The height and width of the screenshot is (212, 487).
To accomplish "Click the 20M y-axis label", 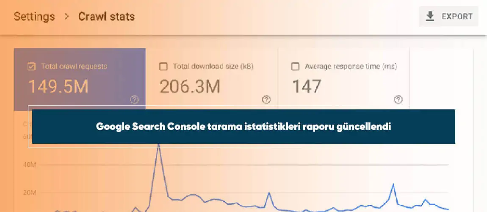I will (29, 193).
